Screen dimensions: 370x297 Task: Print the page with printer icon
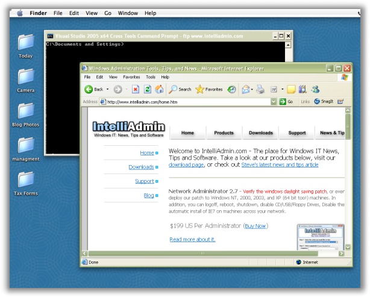260,89
